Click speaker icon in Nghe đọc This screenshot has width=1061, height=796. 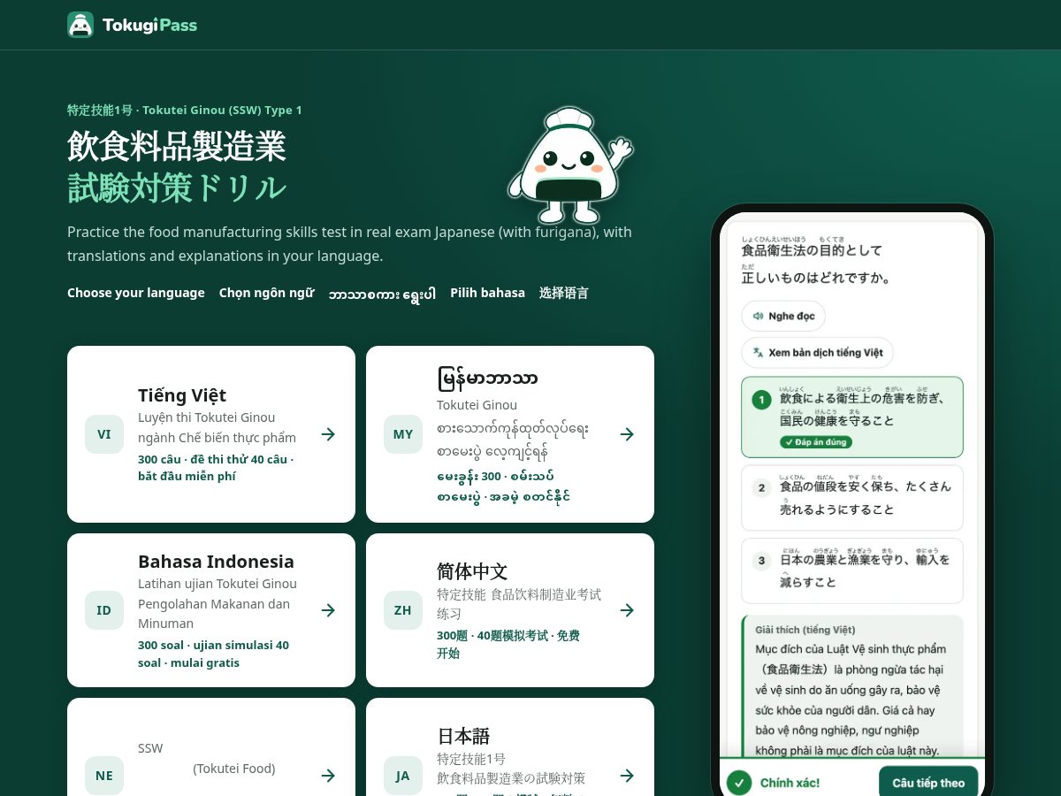pos(758,316)
